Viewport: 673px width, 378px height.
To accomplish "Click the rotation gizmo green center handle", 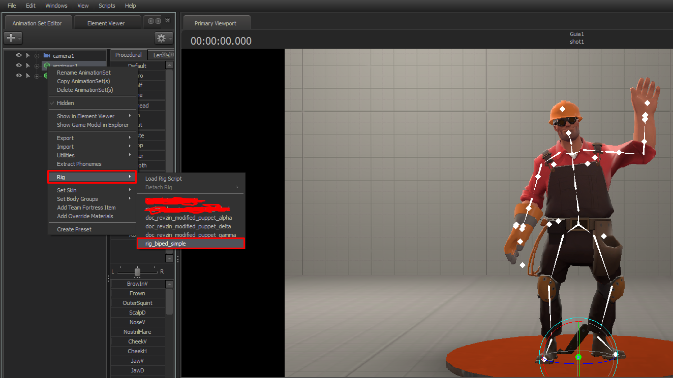I will 578,358.
